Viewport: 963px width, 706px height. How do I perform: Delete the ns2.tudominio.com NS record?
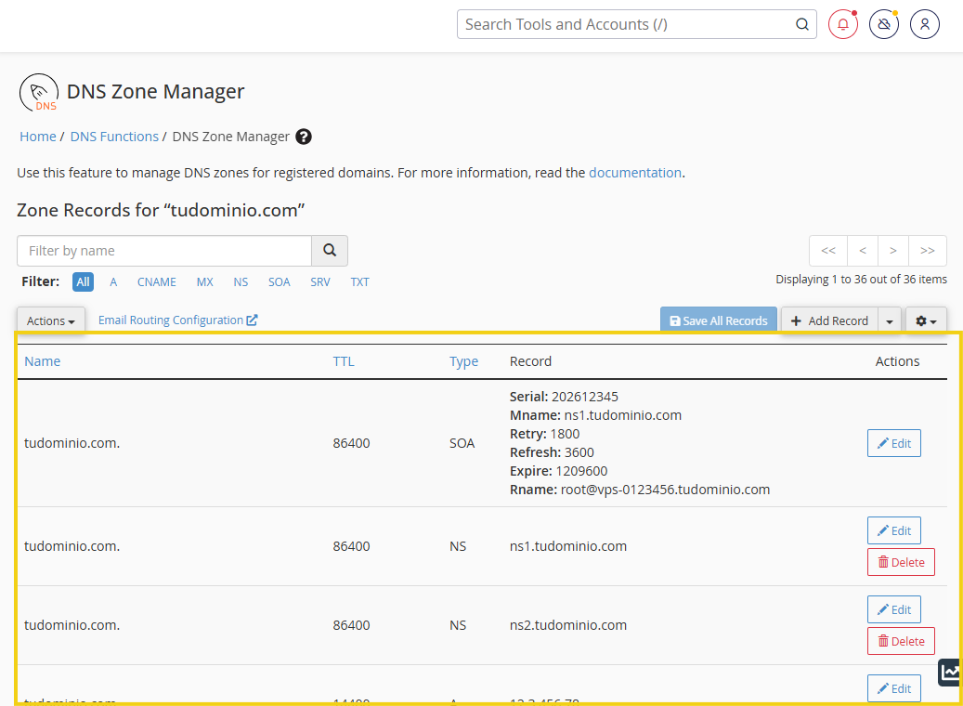tap(901, 641)
